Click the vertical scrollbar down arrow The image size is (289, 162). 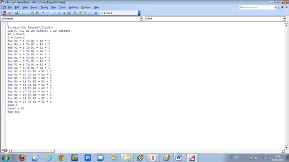coord(286,147)
